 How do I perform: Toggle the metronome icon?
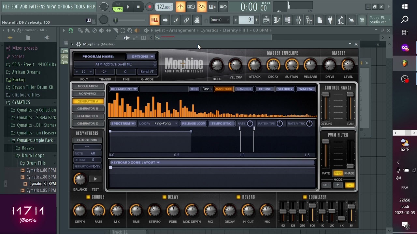180,6
